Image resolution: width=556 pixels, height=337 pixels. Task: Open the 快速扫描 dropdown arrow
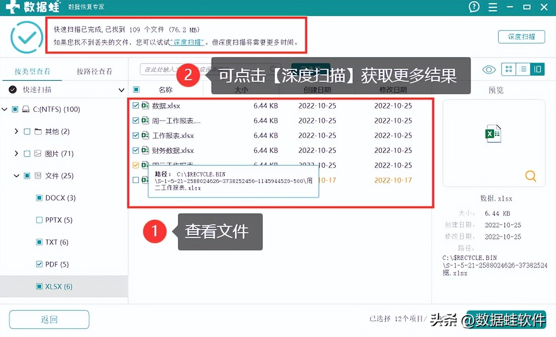[x=122, y=90]
